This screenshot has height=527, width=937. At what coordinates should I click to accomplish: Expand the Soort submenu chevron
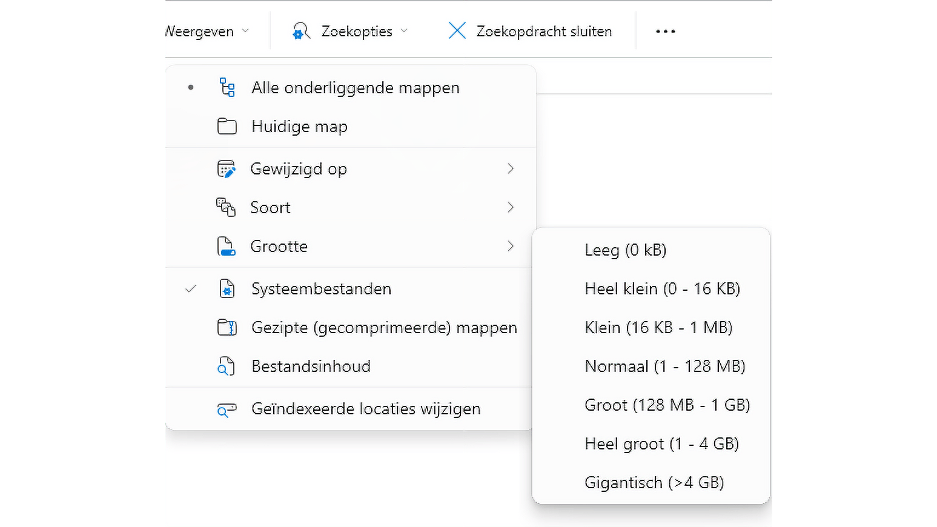point(511,208)
